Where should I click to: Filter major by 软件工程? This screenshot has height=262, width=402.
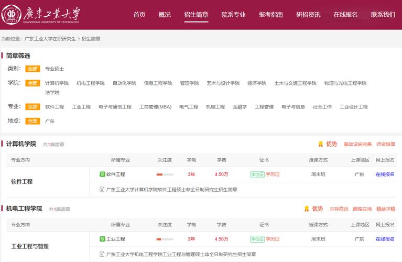(55, 107)
